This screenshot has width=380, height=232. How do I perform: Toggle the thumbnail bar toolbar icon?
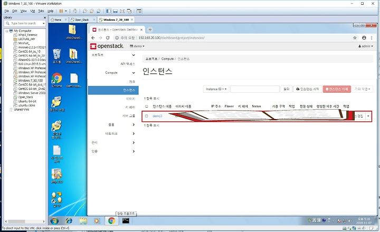tap(116, 11)
